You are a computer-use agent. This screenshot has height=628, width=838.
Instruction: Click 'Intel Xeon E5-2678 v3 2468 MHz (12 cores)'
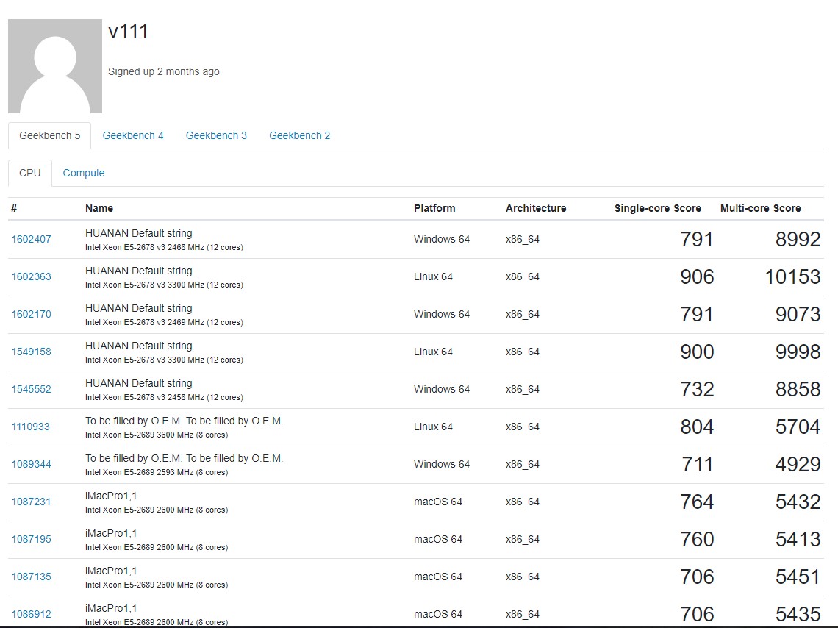pos(164,248)
